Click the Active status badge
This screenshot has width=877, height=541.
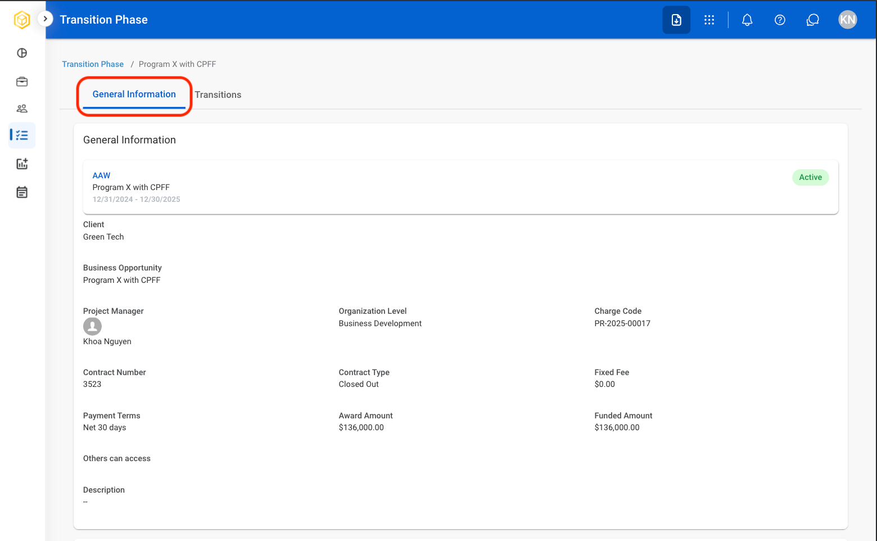[x=810, y=177]
